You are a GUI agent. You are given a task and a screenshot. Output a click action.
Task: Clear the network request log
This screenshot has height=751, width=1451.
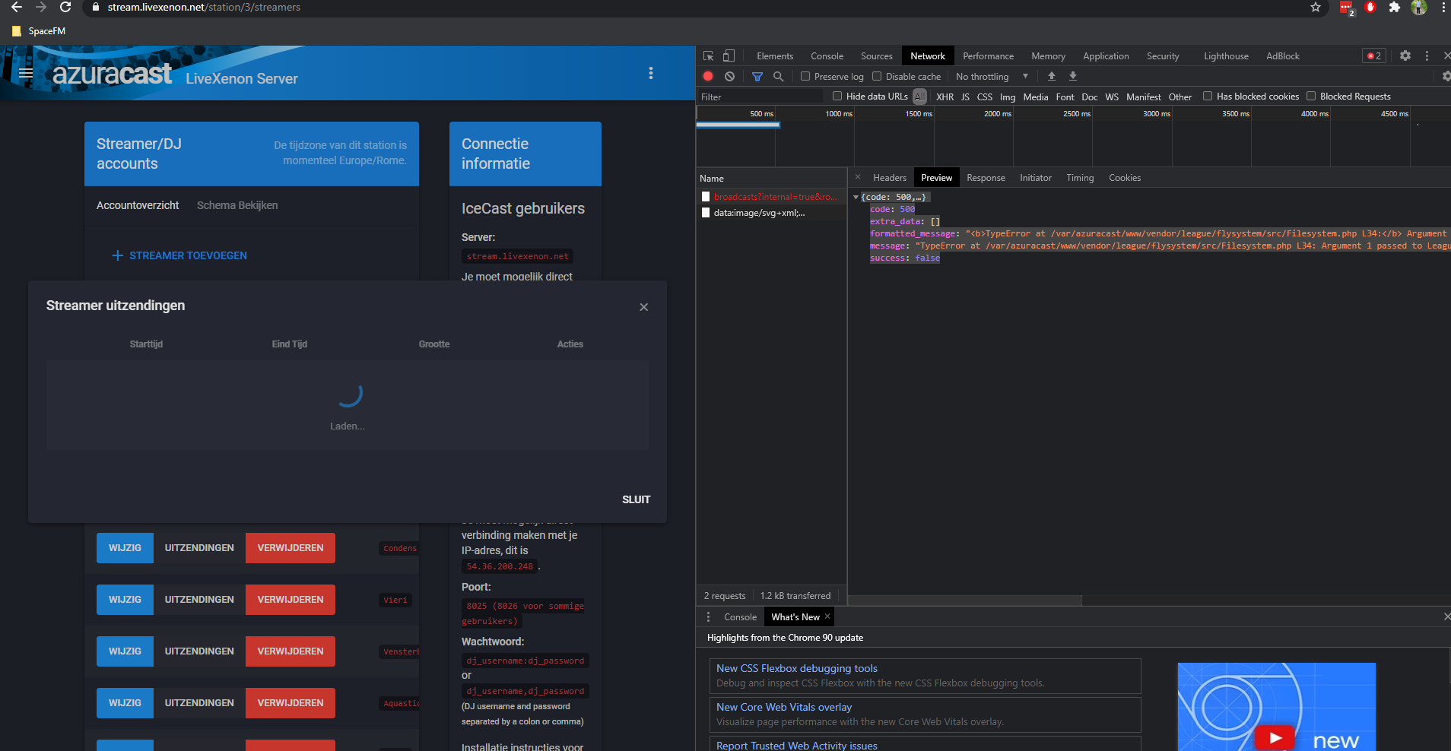(x=730, y=76)
